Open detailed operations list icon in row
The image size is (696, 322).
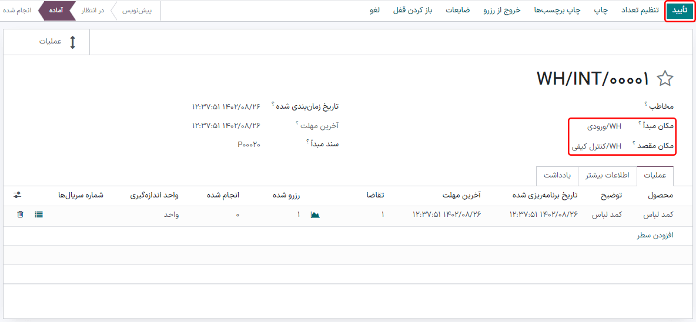pyautogui.click(x=39, y=214)
